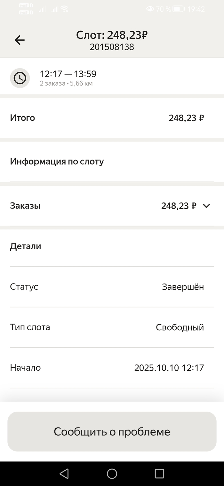Tap the battery icon in status bar
This screenshot has height=486, width=224.
pos(178,9)
